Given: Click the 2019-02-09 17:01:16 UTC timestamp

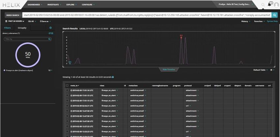Looking at the screenshot, I should (x=83, y=90).
